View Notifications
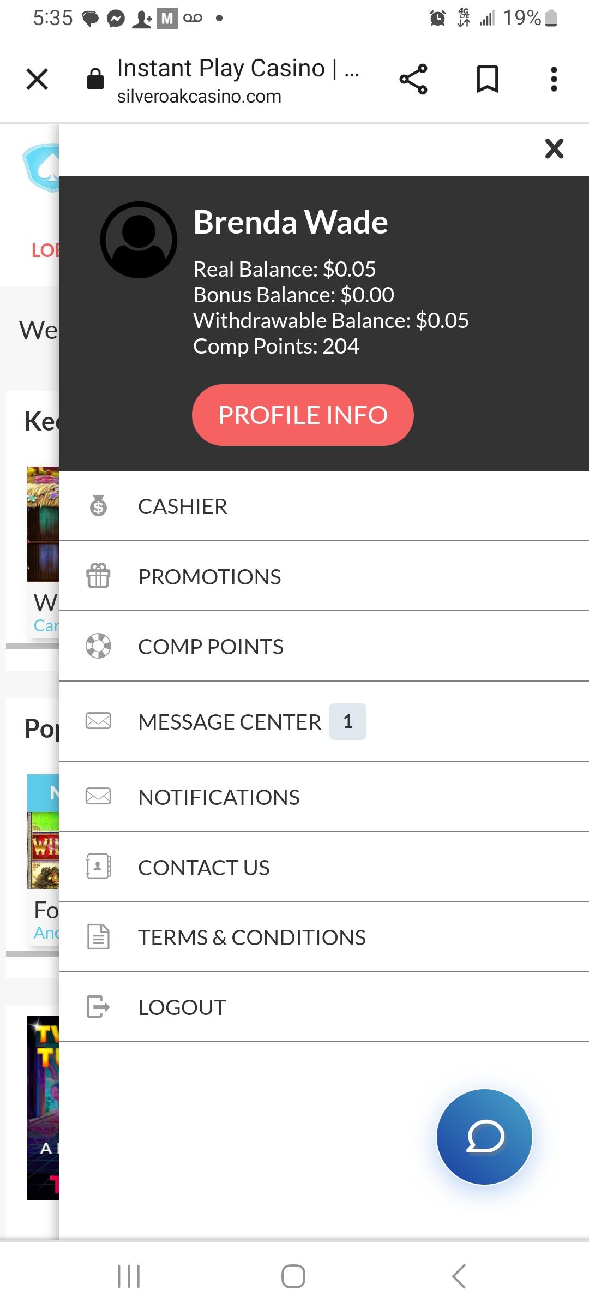 pyautogui.click(x=219, y=797)
